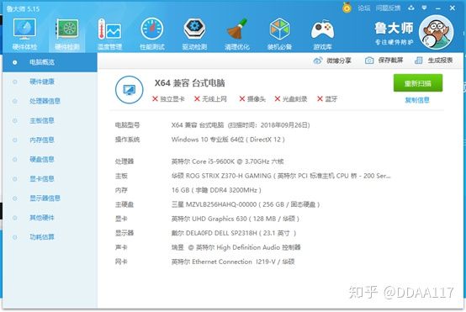
Task: Open 温度管理 temperature management
Action: pos(109,34)
